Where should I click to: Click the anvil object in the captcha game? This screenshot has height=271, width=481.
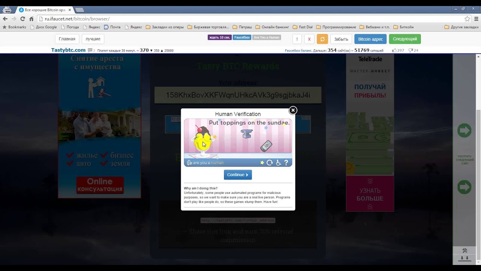click(x=247, y=134)
